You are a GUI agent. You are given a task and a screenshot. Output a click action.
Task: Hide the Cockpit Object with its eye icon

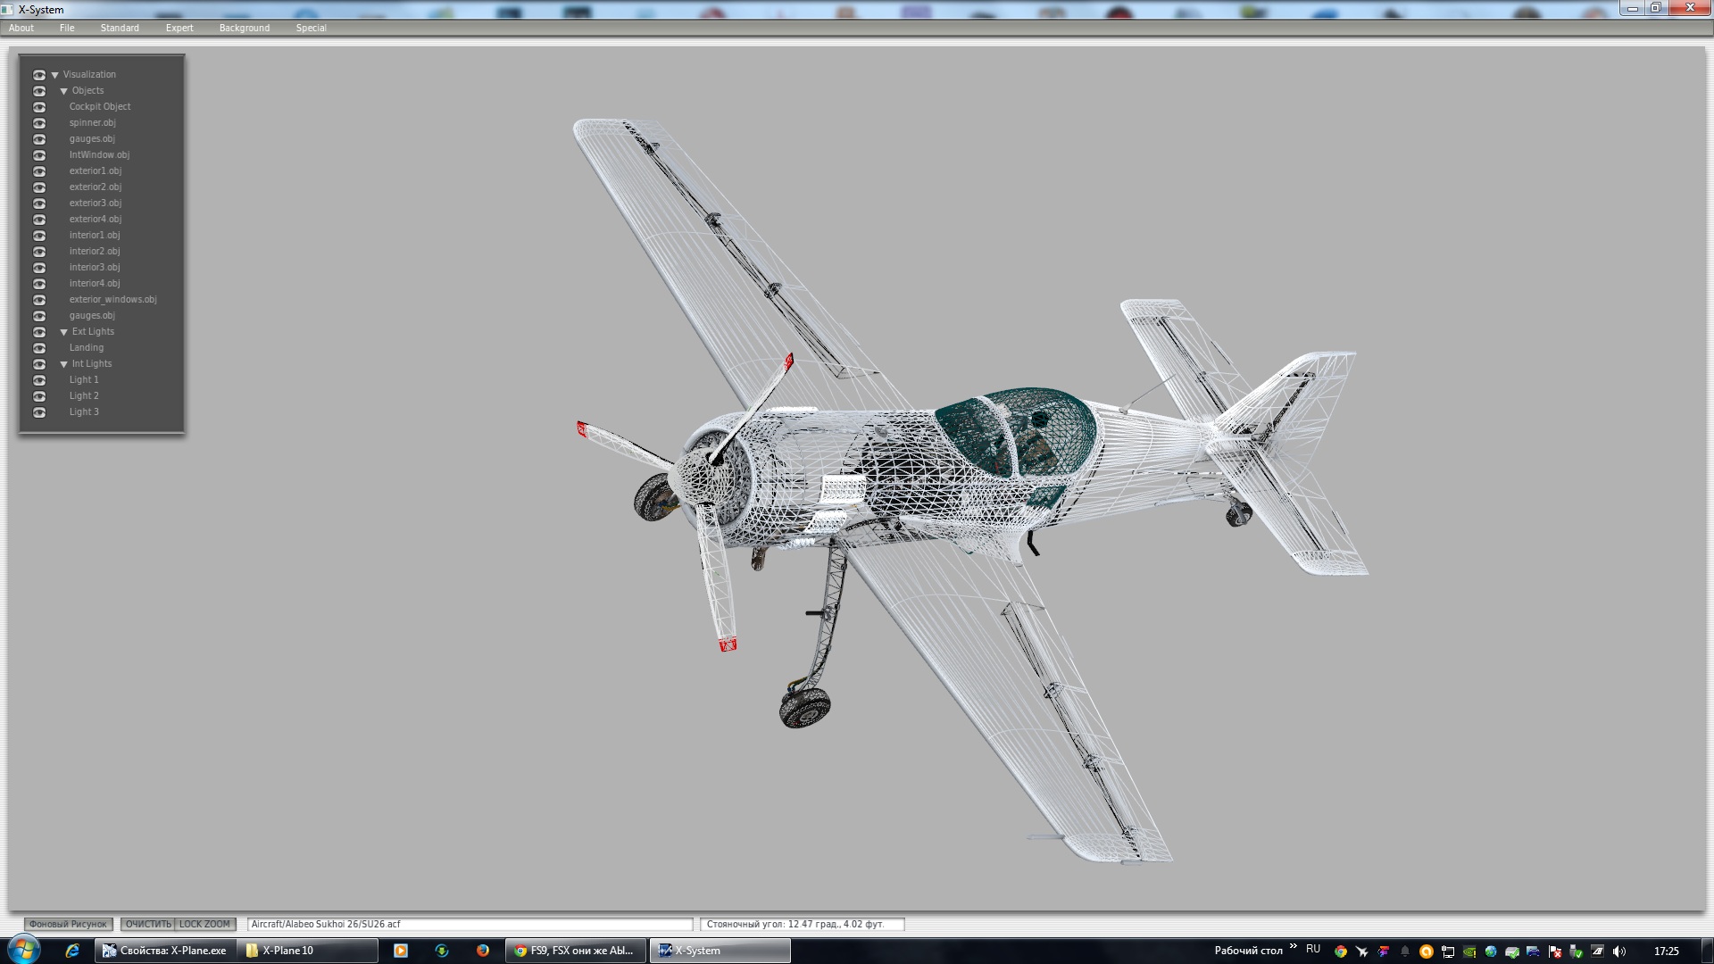(39, 107)
